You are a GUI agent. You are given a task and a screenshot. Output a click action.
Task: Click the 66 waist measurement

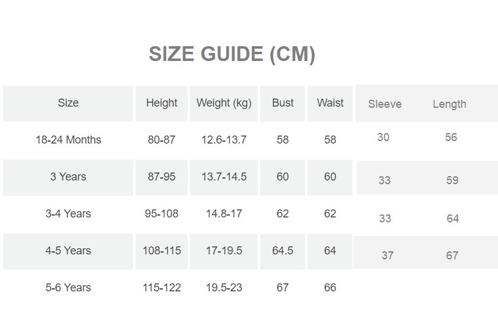point(330,288)
